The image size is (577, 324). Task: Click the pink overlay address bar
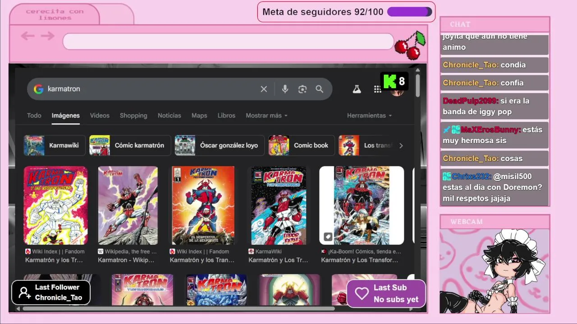pos(228,41)
